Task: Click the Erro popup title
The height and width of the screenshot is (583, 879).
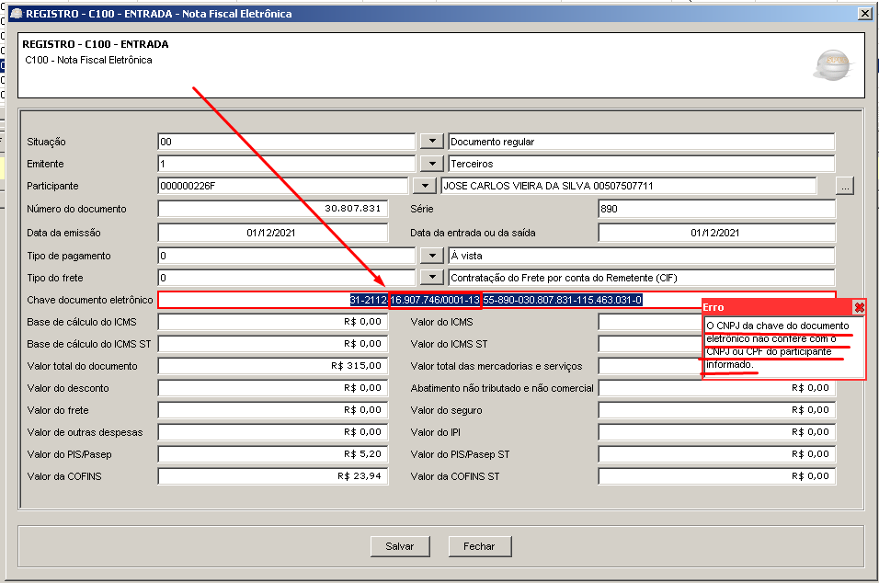Action: pos(713,307)
